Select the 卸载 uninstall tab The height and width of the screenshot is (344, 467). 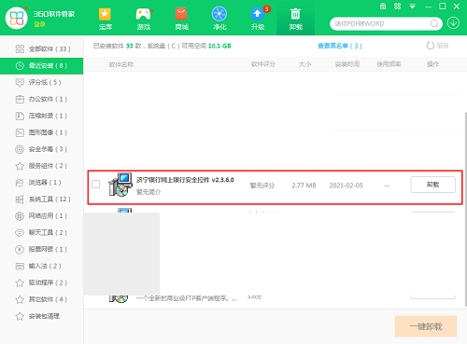coord(295,19)
